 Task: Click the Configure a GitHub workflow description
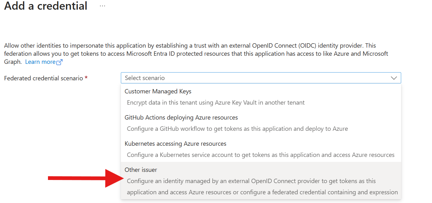(237, 129)
